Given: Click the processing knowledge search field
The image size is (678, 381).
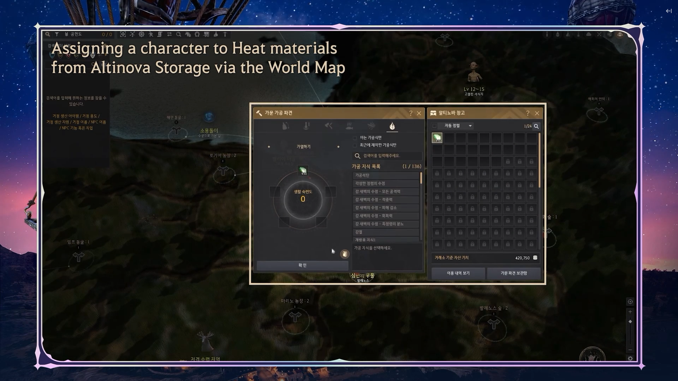Looking at the screenshot, I should click(387, 156).
